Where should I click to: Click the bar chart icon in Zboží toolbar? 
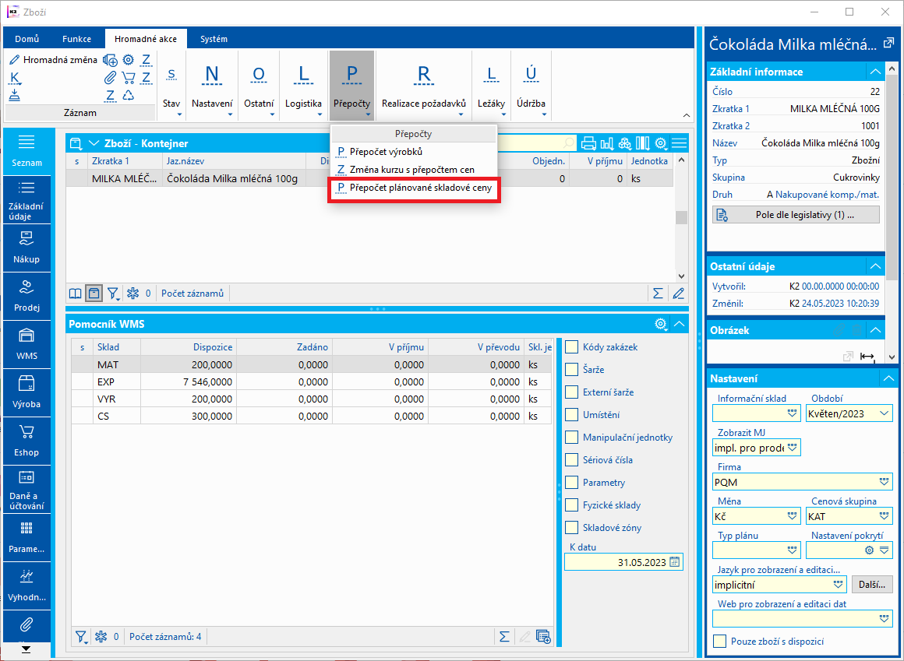click(x=606, y=143)
